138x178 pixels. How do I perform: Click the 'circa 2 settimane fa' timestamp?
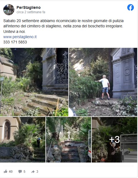point(31,12)
